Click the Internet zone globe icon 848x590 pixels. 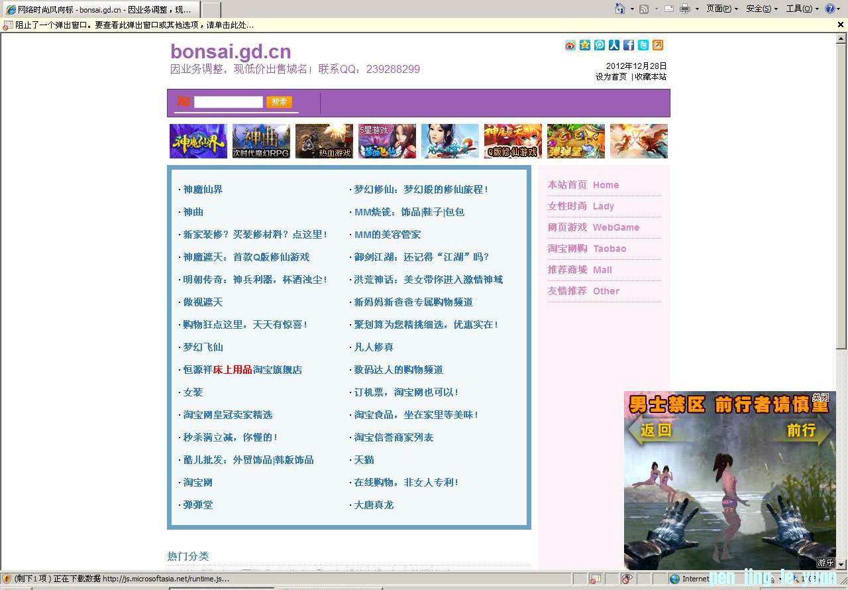(x=674, y=579)
